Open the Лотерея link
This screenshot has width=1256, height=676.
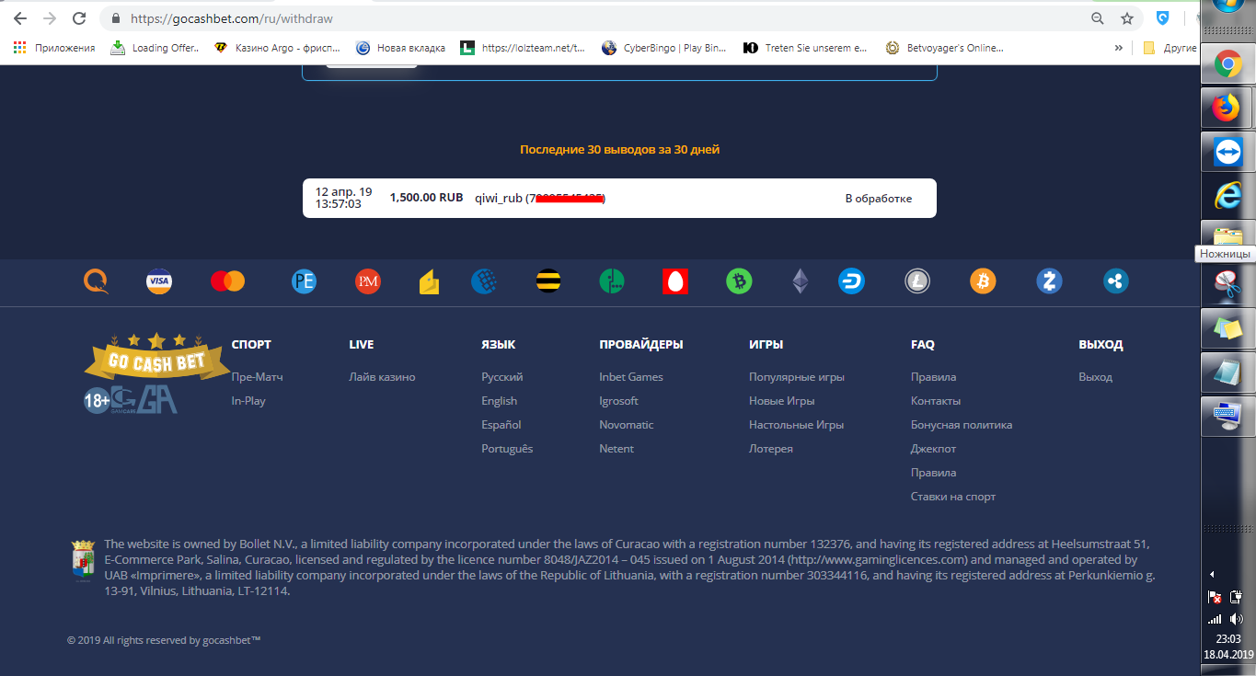tap(771, 449)
